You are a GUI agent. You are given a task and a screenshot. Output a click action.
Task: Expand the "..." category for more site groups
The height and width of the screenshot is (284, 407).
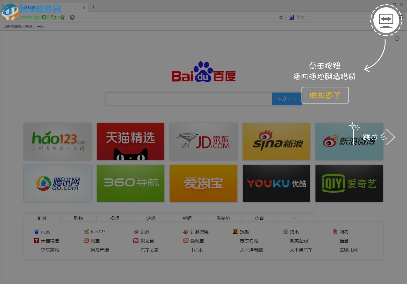(x=295, y=218)
